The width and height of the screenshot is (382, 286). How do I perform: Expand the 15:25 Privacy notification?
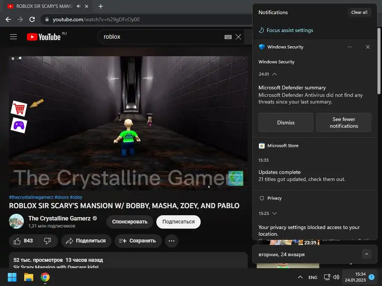click(x=275, y=213)
